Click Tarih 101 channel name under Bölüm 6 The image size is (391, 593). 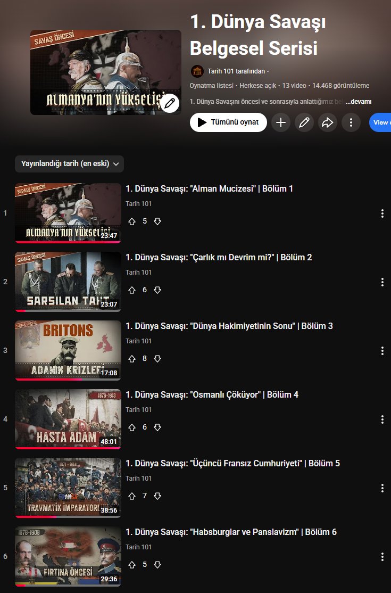click(x=139, y=547)
